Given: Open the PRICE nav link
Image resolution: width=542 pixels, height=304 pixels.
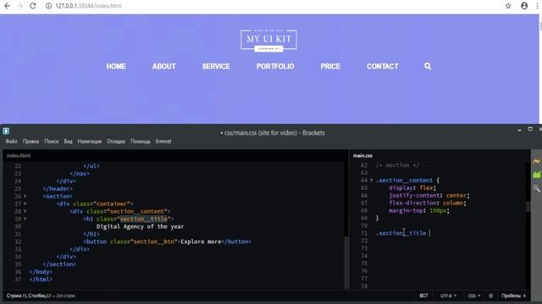Looking at the screenshot, I should (330, 66).
